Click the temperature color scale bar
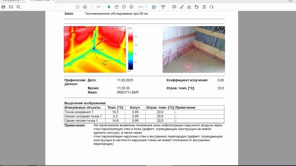Viewport: 296px width, 166px height. (130, 49)
